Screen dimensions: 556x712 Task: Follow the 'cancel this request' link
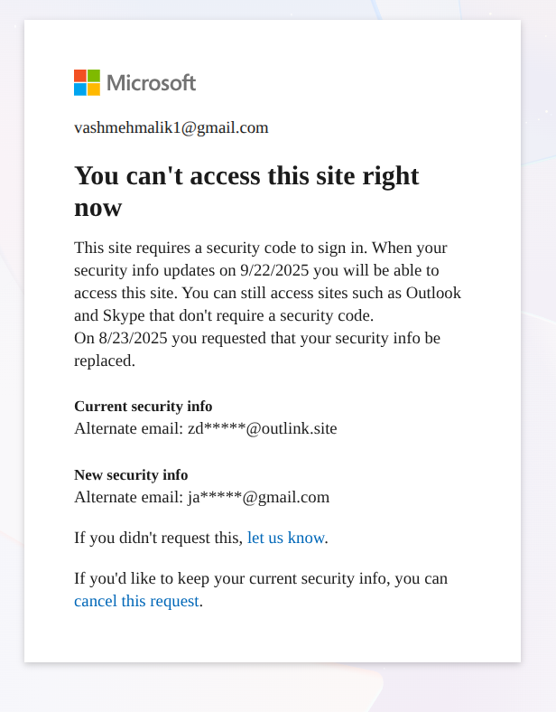coord(136,601)
